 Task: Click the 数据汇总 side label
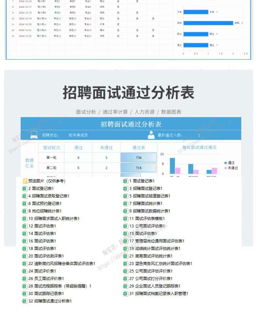pyautogui.click(x=29, y=163)
